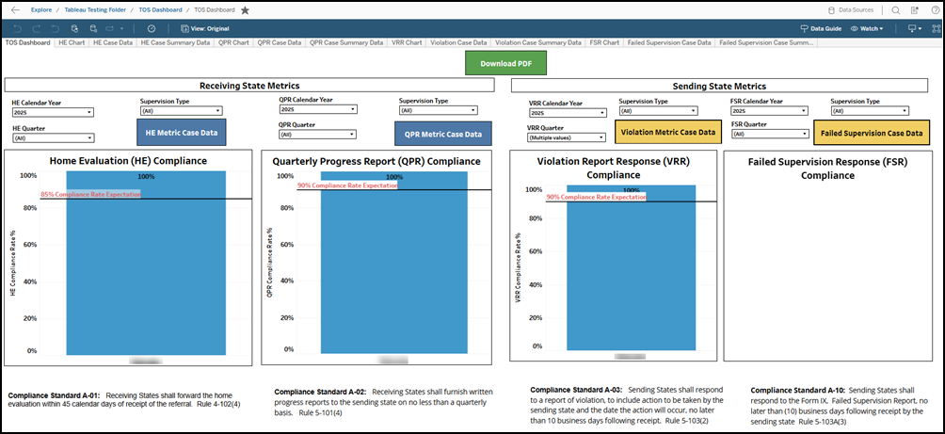Open the search magnifier icon
The width and height of the screenshot is (945, 434).
point(896,9)
